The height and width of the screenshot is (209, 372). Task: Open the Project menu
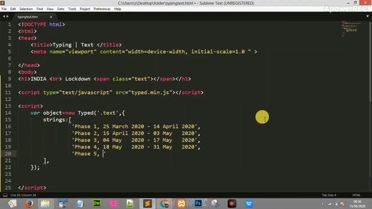coord(85,9)
